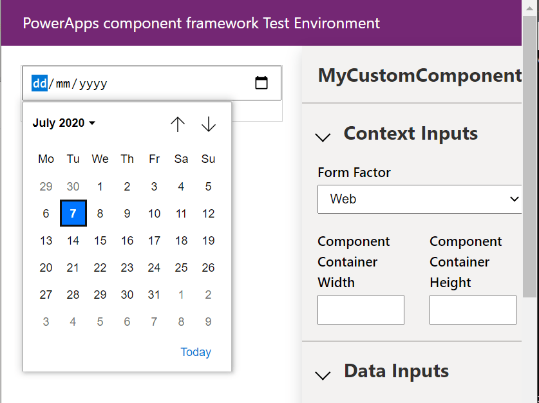The image size is (539, 403).
Task: Select highlighted July 7 in calendar
Action: click(73, 213)
